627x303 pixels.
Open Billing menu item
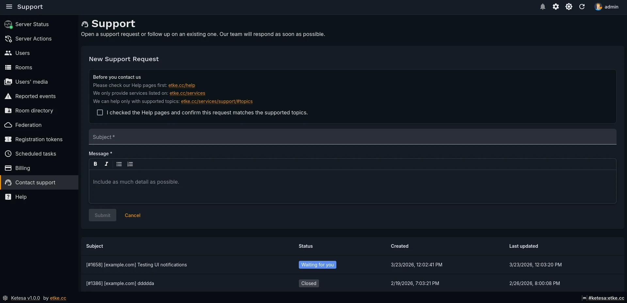click(x=39, y=168)
